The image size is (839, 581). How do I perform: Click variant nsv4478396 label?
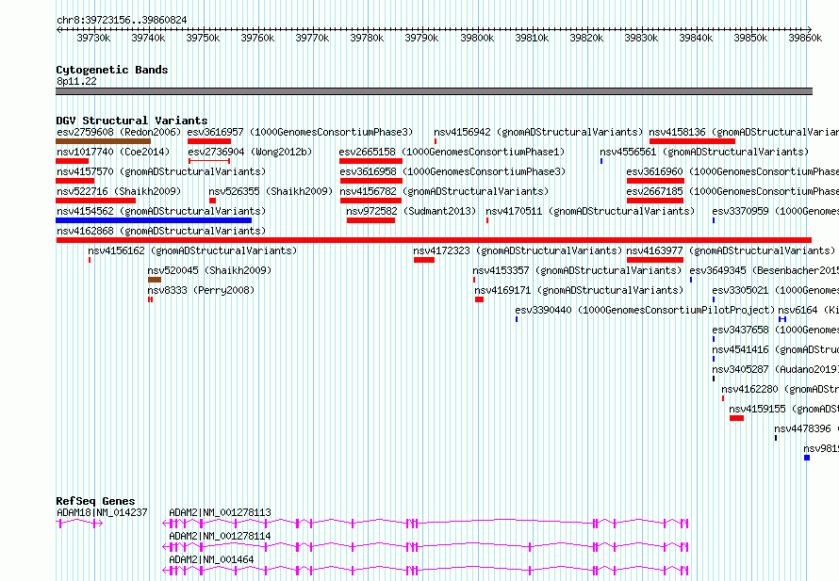click(806, 428)
